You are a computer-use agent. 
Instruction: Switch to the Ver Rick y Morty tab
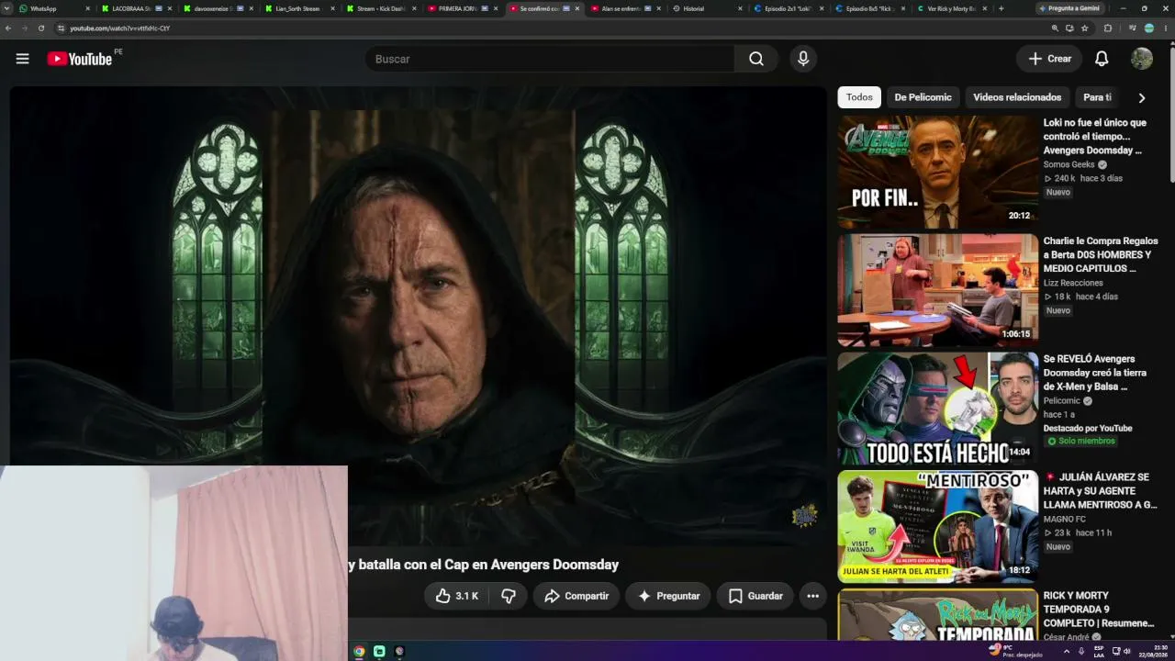pyautogui.click(x=951, y=8)
